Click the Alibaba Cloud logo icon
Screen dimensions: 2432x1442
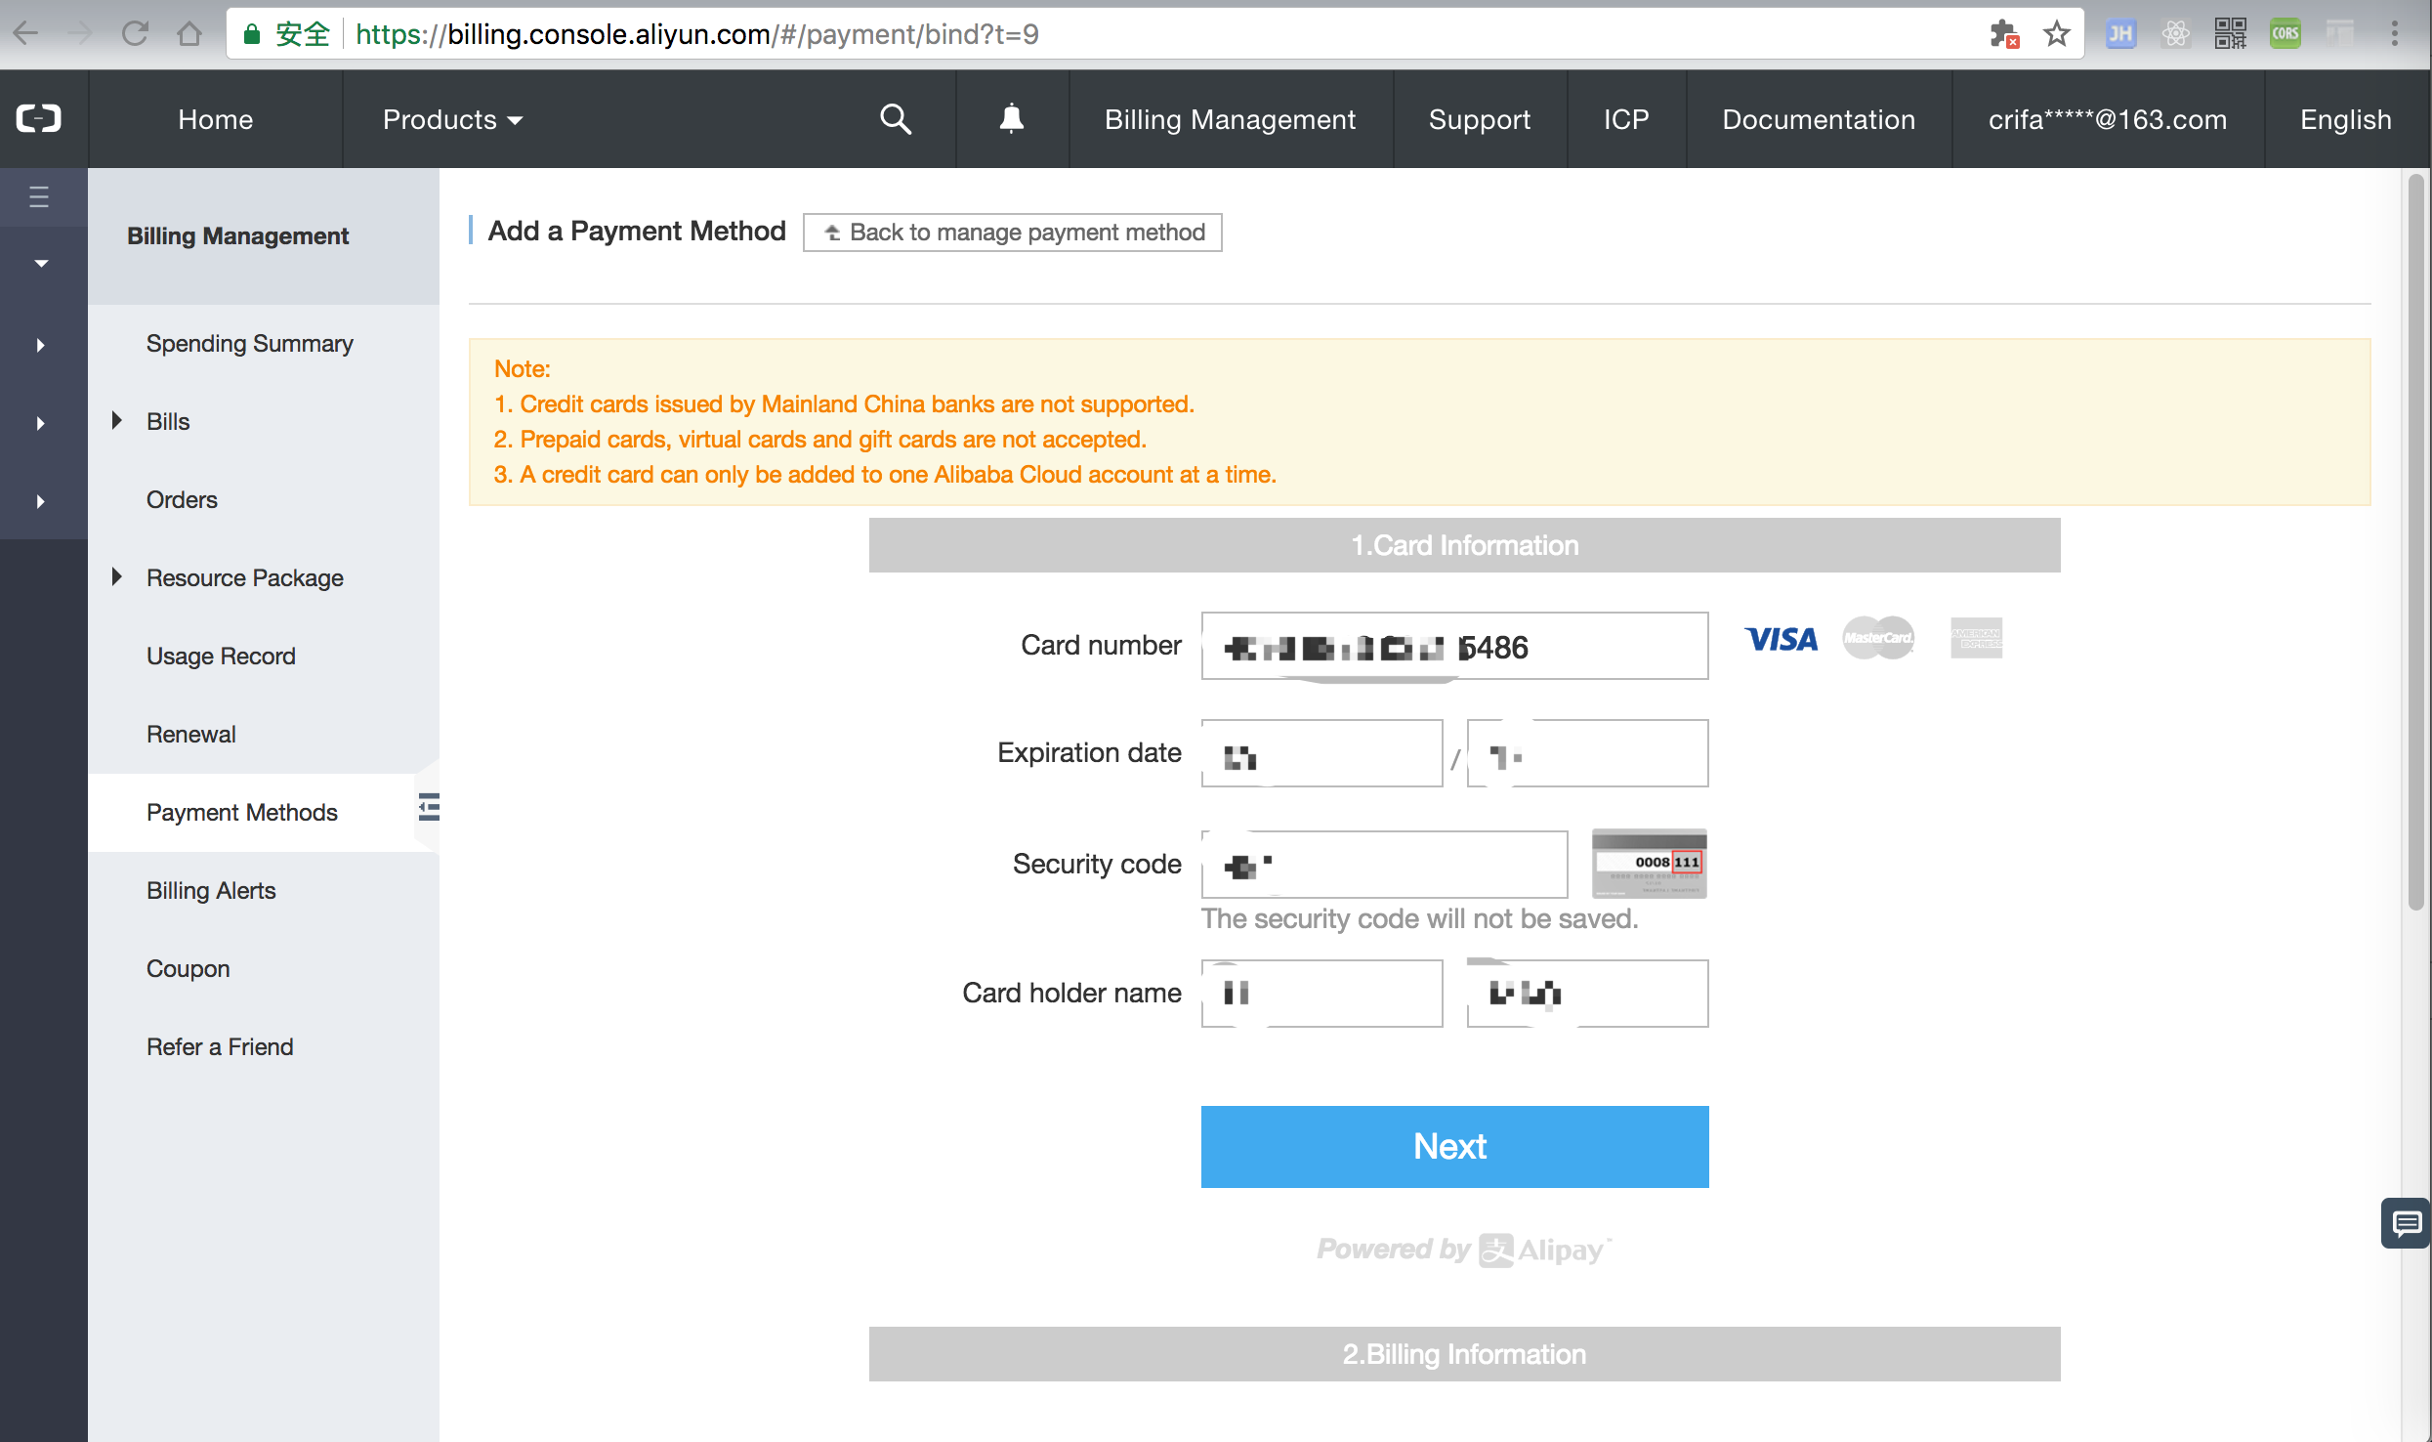39,119
